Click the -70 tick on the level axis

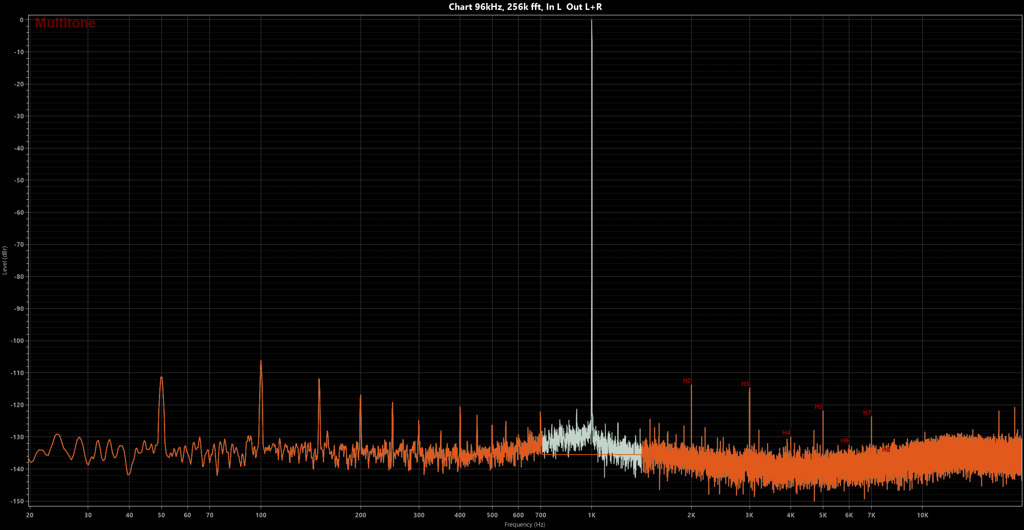pos(19,245)
